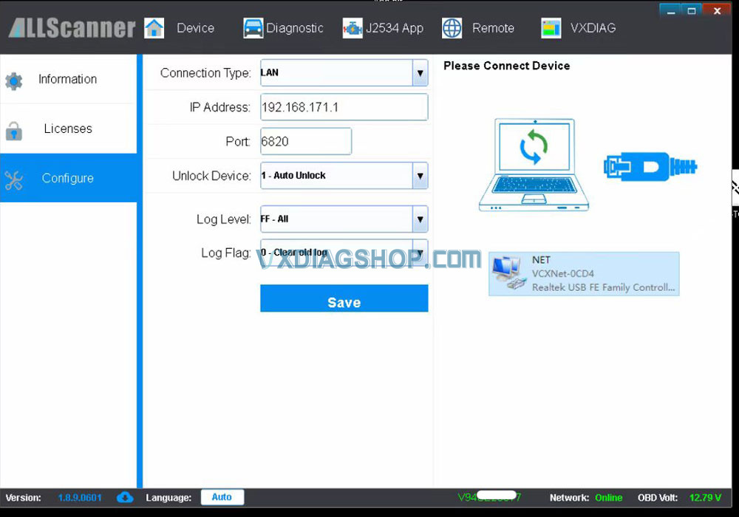Open the VXDIAG tab

pos(593,28)
